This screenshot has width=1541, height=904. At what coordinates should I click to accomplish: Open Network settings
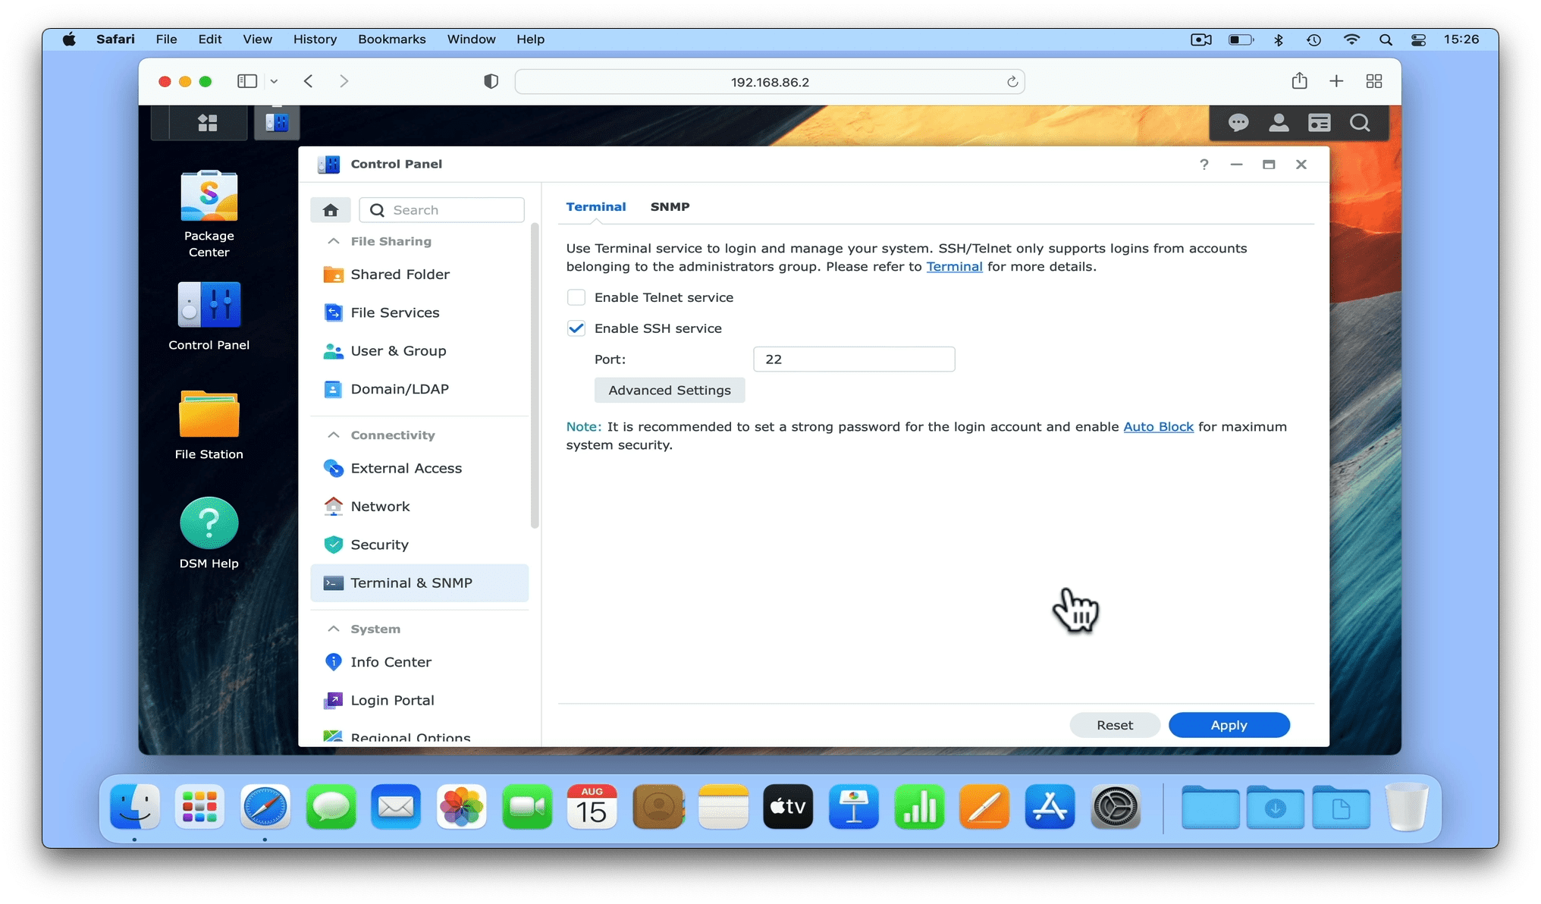pyautogui.click(x=419, y=507)
